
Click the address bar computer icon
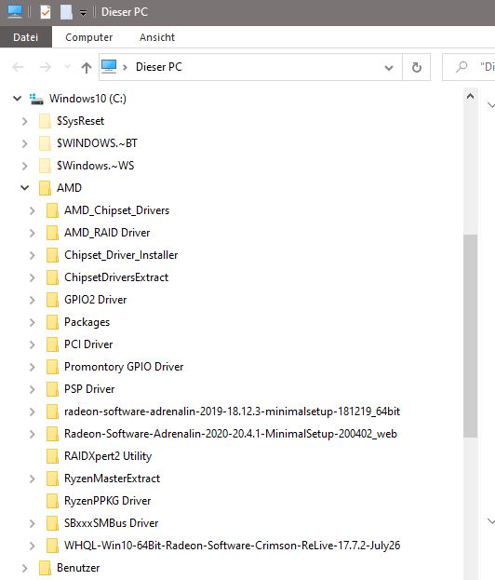[109, 67]
